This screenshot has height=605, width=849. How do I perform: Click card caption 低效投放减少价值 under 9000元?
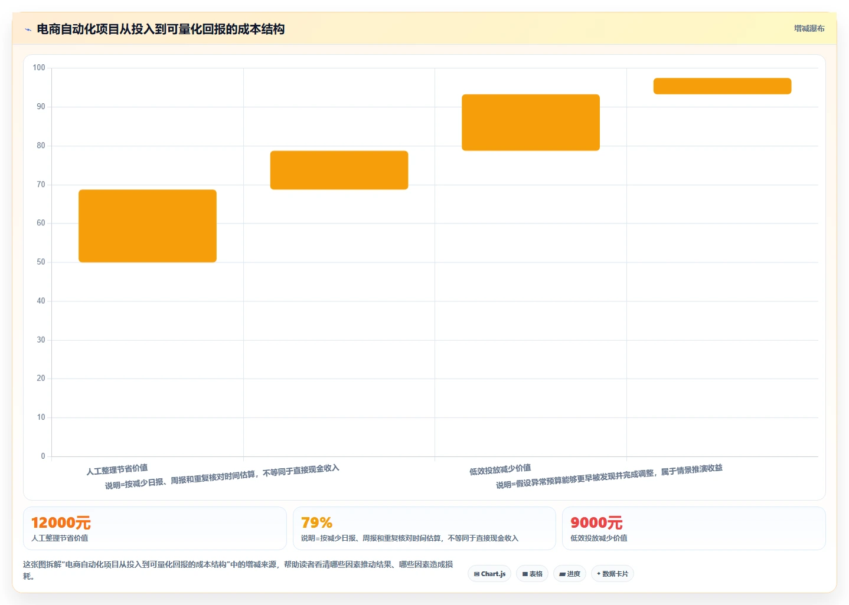599,538
